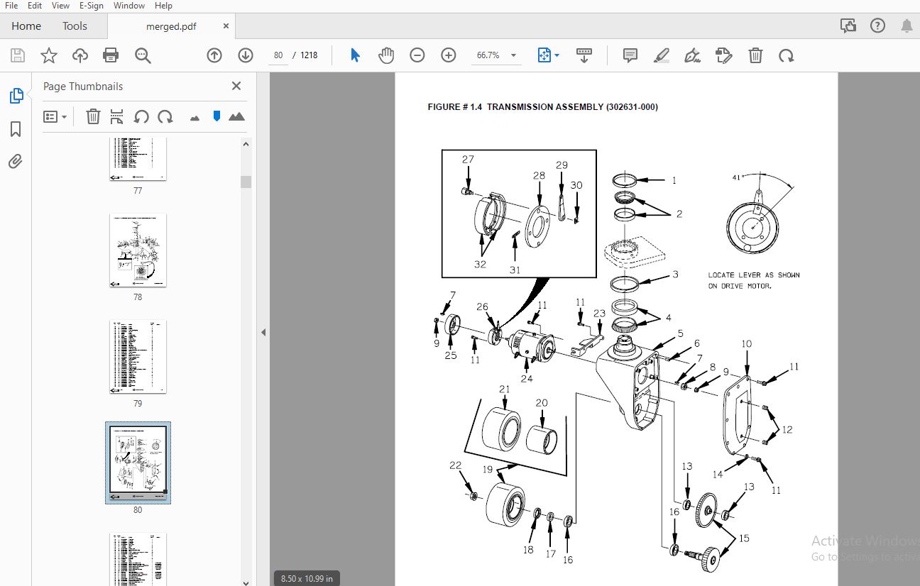
Task: Open the Bookmarks sidebar panel
Action: click(16, 129)
